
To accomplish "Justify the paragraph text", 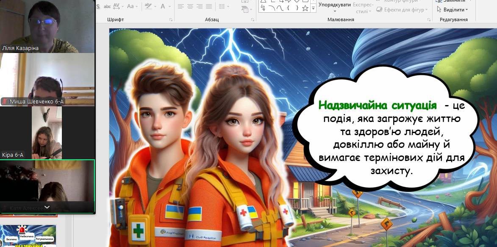I will [x=209, y=6].
